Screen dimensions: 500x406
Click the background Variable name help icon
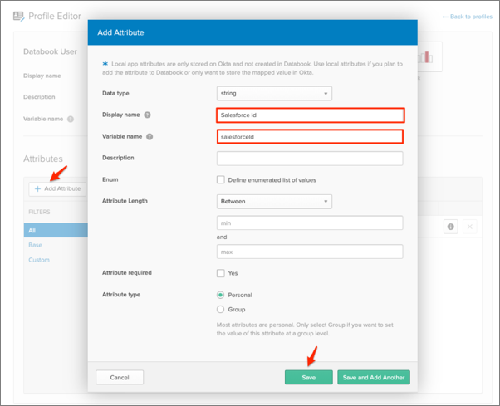pyautogui.click(x=70, y=119)
